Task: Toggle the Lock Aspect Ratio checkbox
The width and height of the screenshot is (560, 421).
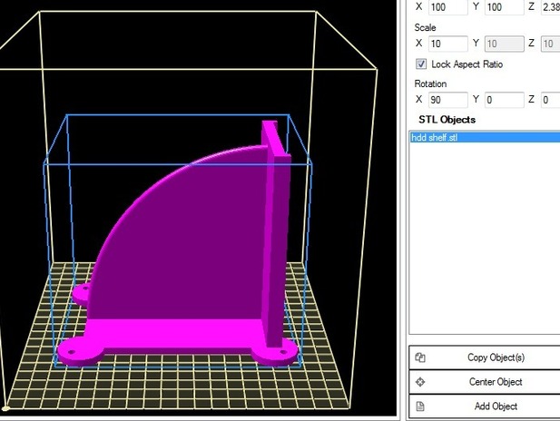Action: tap(421, 64)
